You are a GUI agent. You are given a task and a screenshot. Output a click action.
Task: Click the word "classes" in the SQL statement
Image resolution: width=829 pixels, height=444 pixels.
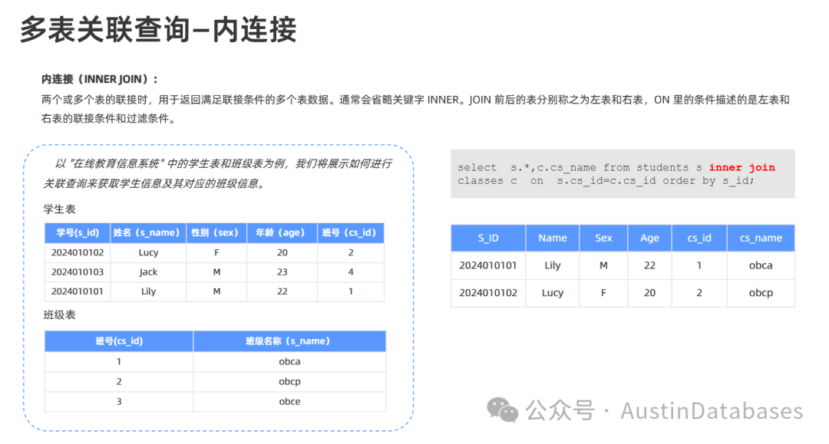[480, 180]
